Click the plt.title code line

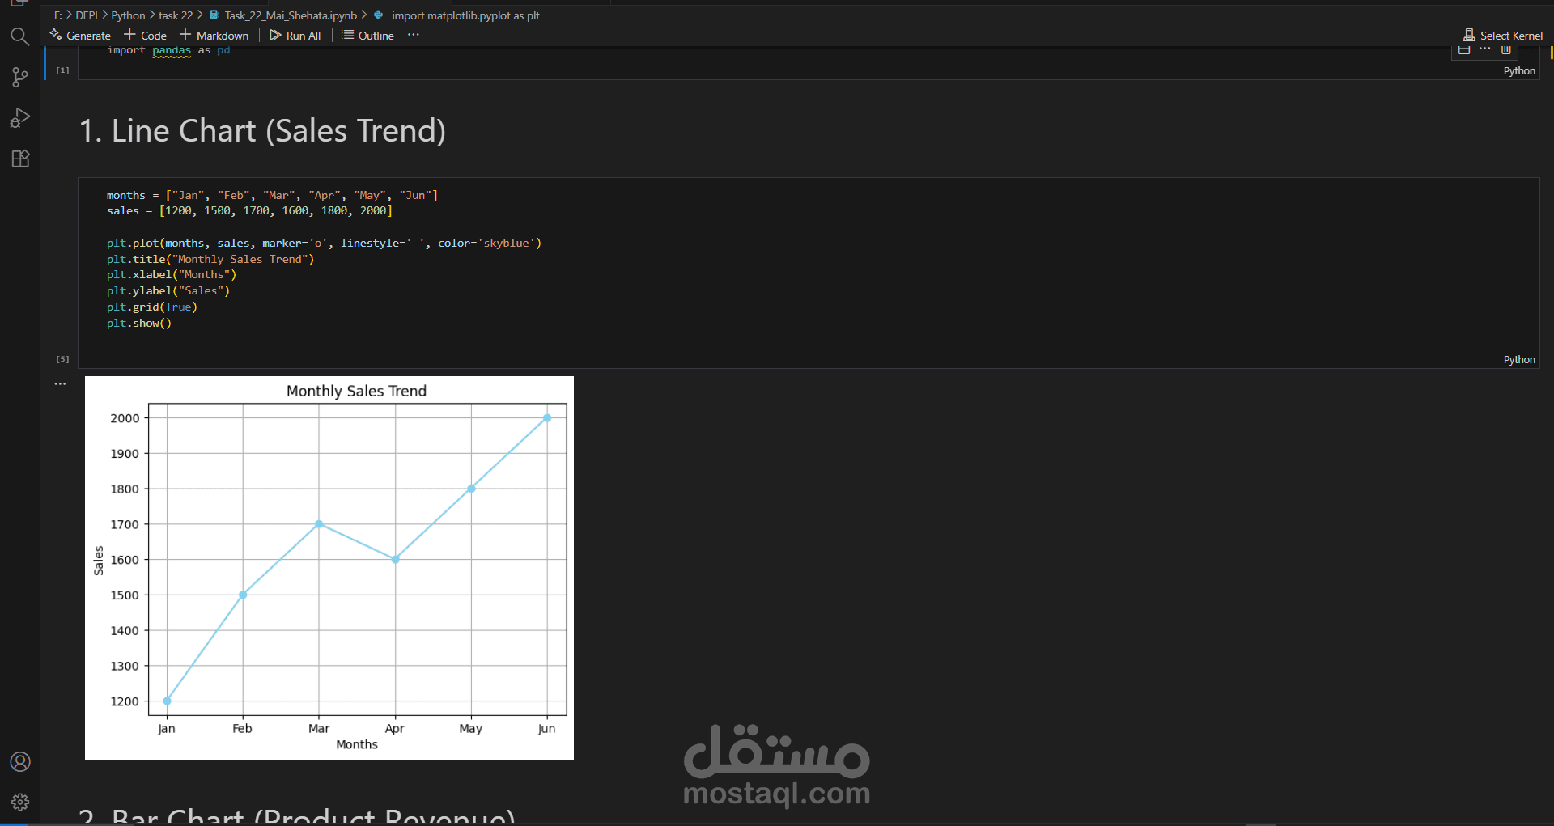coord(210,259)
